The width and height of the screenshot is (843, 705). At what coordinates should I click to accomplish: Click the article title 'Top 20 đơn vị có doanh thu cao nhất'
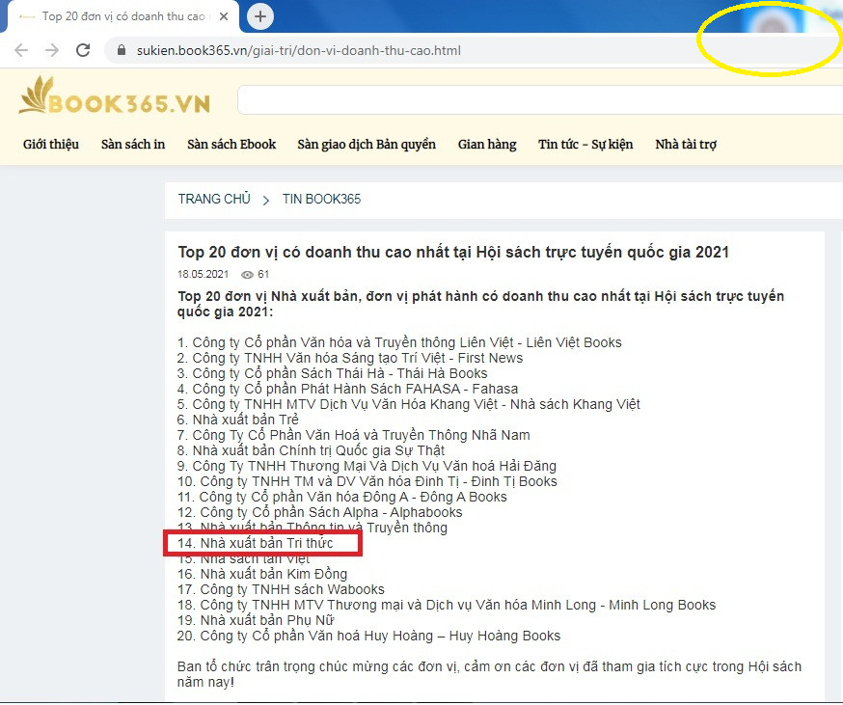click(x=453, y=253)
